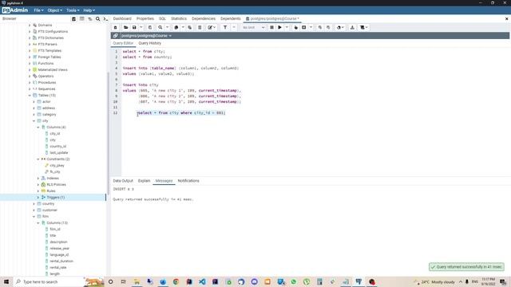Collapse the city Columns (4) node

coord(38,128)
